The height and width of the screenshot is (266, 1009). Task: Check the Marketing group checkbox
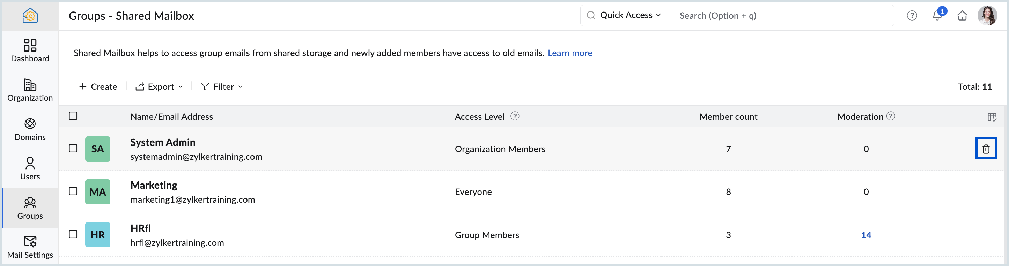73,191
